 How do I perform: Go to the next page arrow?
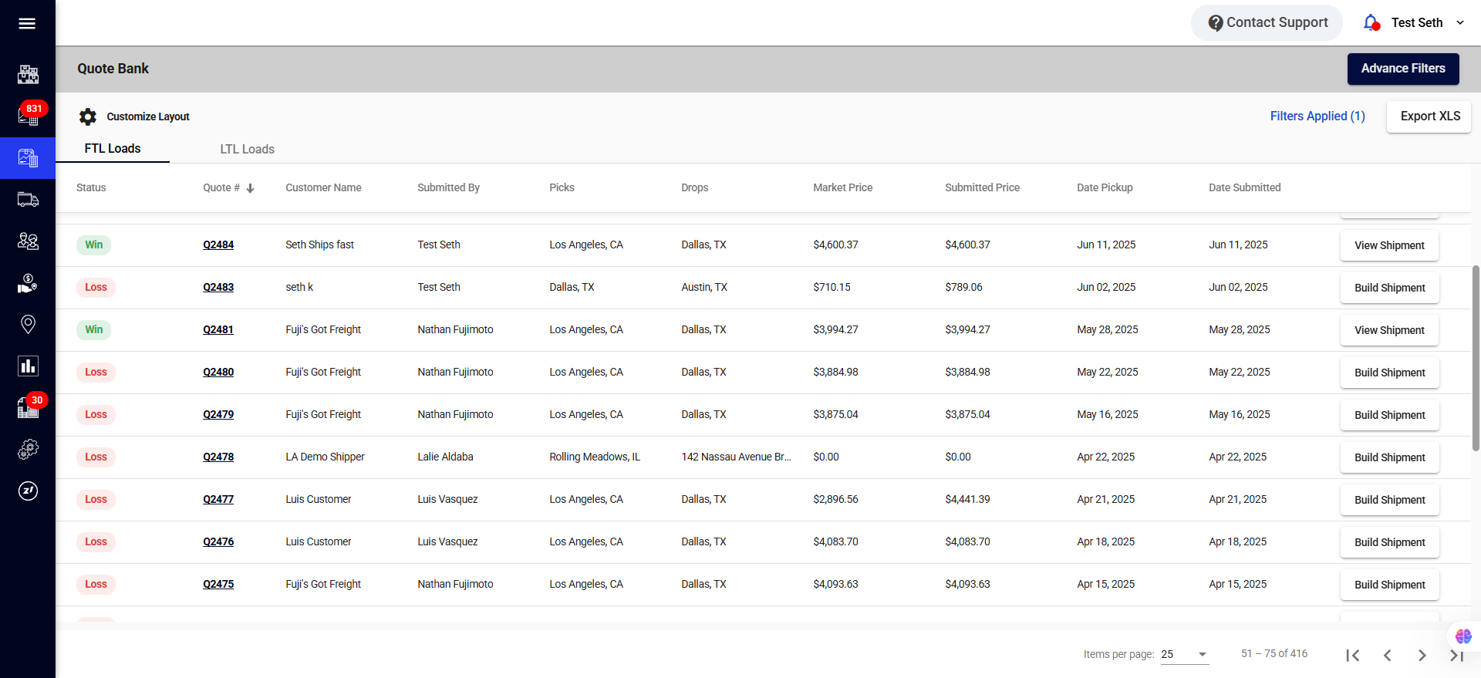coord(1422,655)
